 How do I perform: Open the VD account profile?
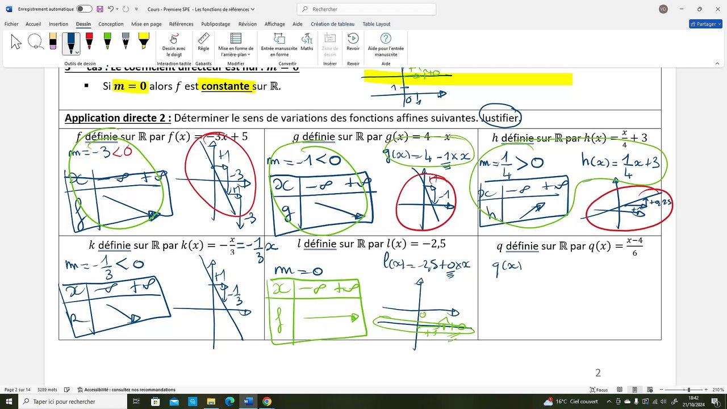tap(663, 9)
